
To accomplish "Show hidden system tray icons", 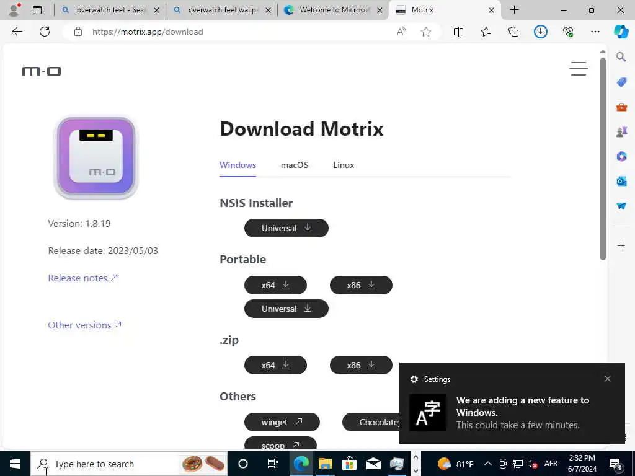I will 488,464.
